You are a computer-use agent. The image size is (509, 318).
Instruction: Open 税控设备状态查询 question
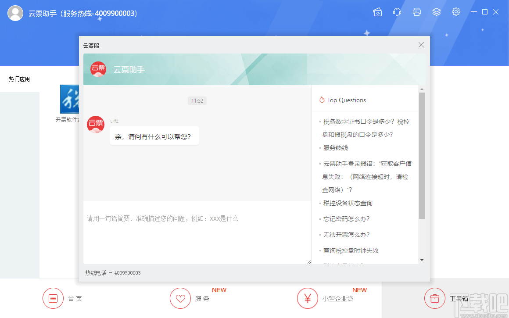[348, 204]
